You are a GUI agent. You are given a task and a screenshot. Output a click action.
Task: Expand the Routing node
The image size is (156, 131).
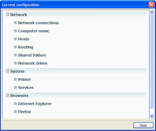tap(15, 47)
